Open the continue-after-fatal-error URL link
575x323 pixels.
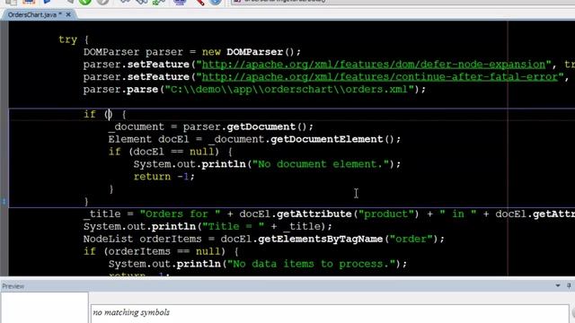(x=380, y=77)
